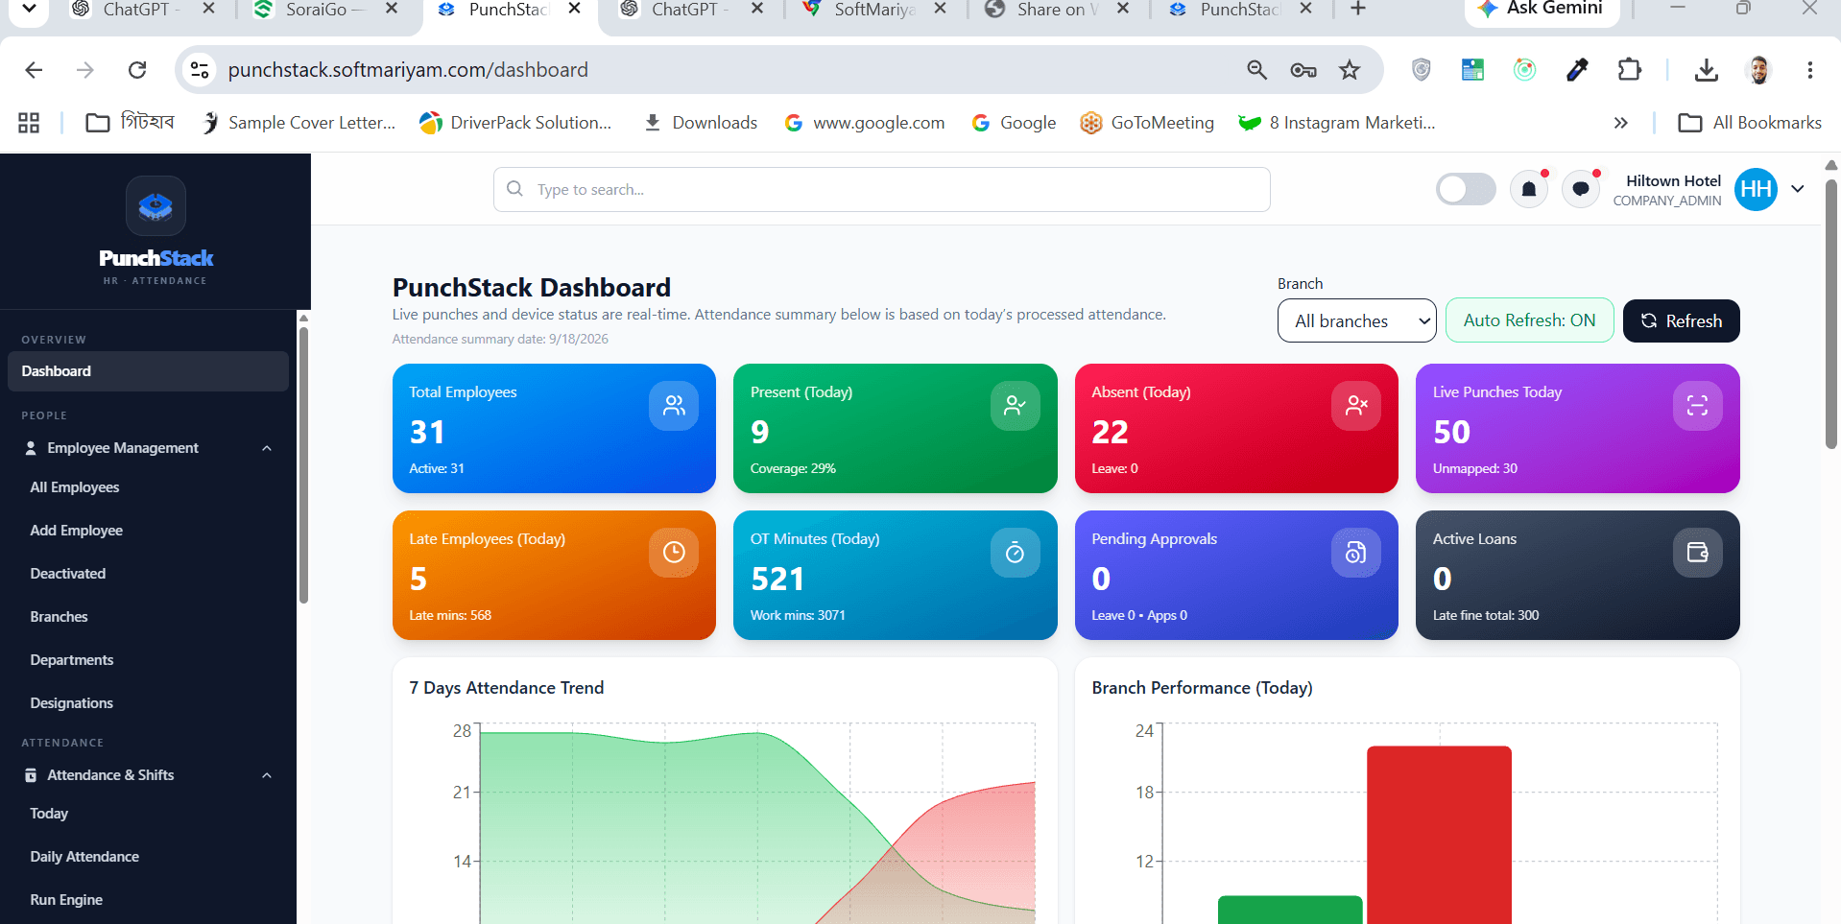Bookmark this page with the star icon
This screenshot has width=1841, height=924.
point(1350,70)
